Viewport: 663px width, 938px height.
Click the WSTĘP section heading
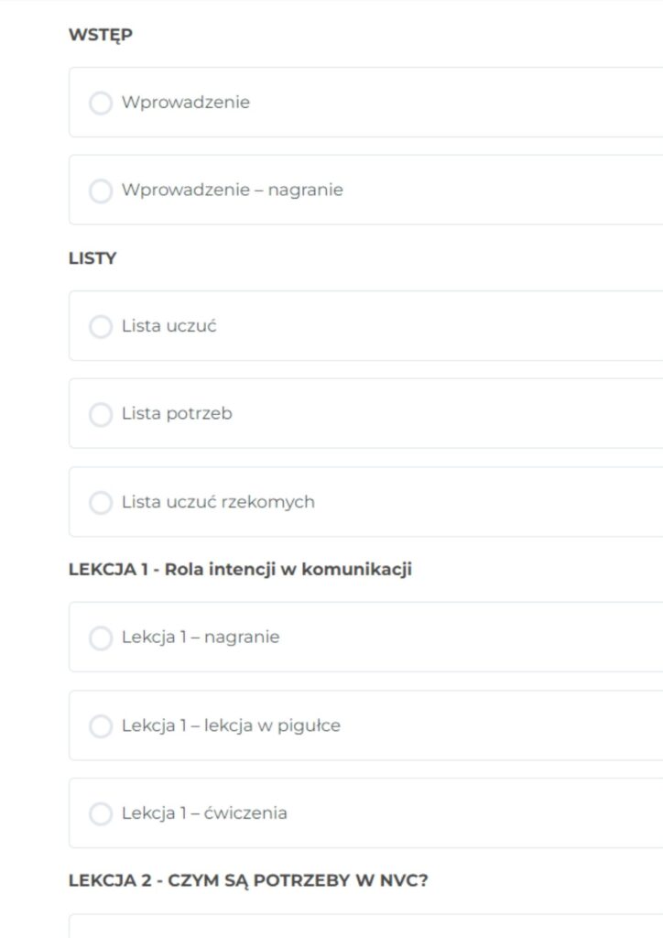pyautogui.click(x=101, y=35)
